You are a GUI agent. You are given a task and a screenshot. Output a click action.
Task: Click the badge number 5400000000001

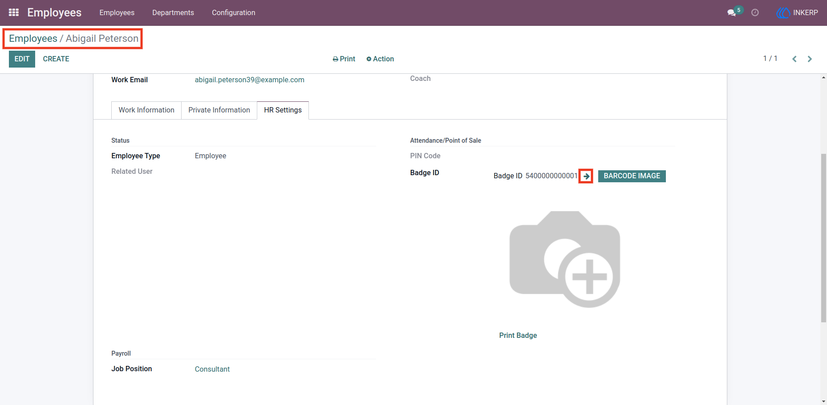551,176
